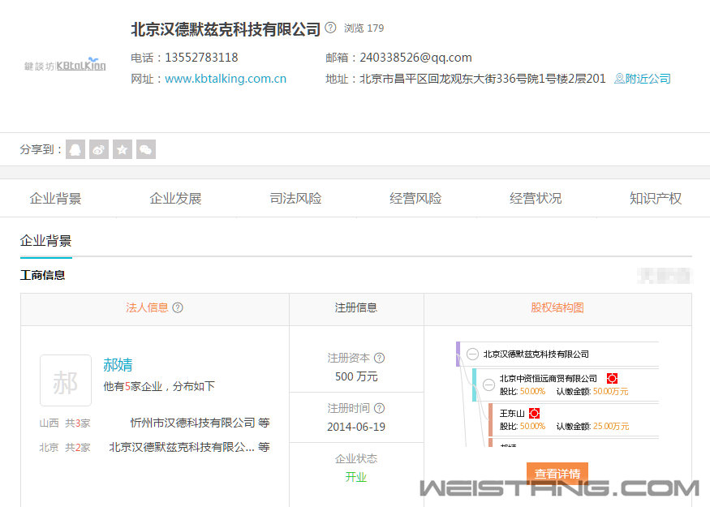Image resolution: width=710 pixels, height=507 pixels.
Task: Share the company page to WeChat
Action: point(146,149)
